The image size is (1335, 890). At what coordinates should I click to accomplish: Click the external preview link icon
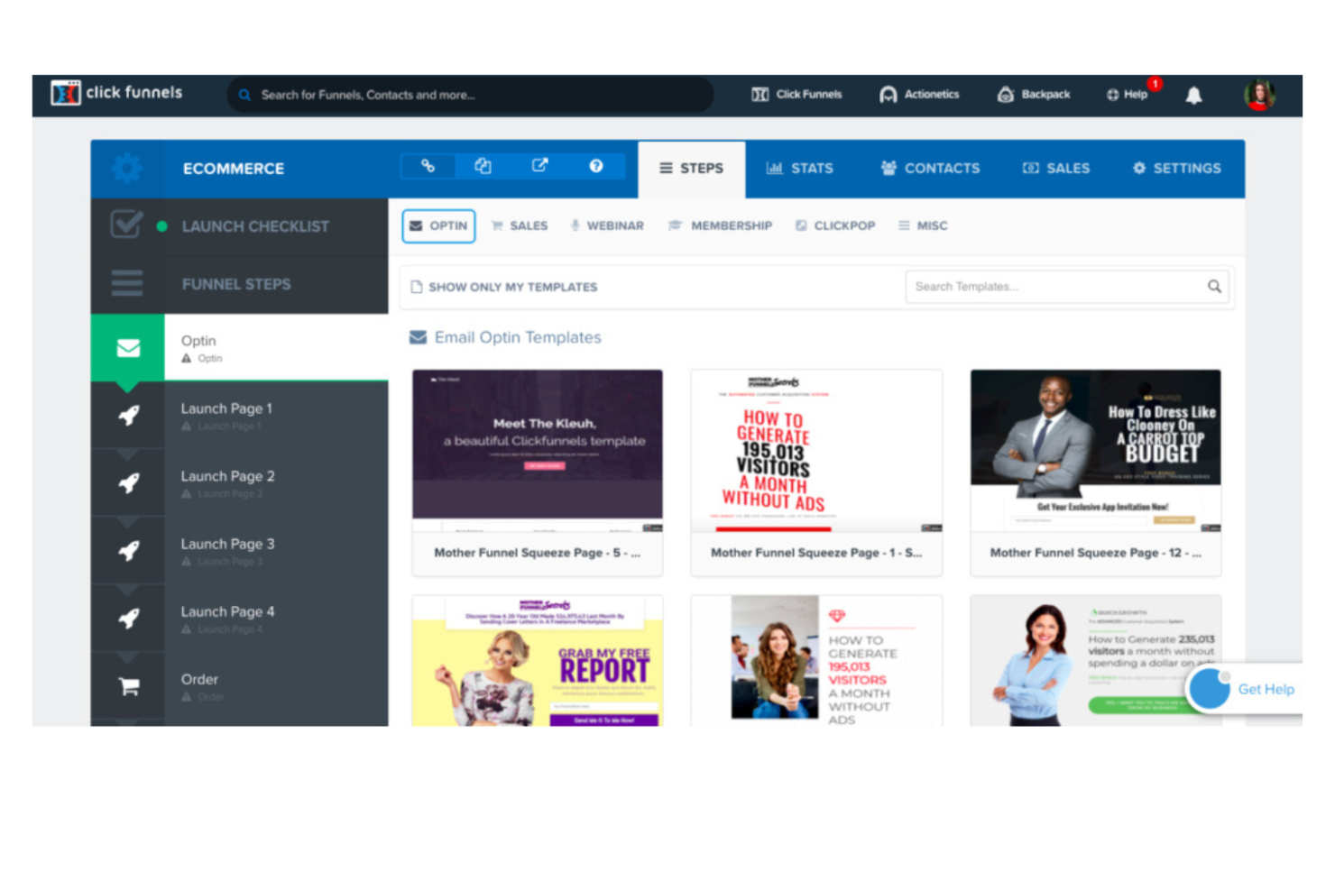tap(539, 166)
